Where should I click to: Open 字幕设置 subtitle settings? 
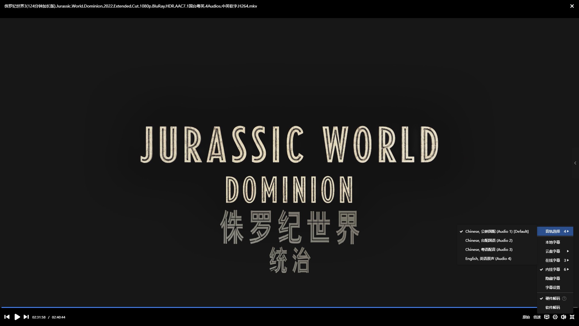click(x=552, y=288)
